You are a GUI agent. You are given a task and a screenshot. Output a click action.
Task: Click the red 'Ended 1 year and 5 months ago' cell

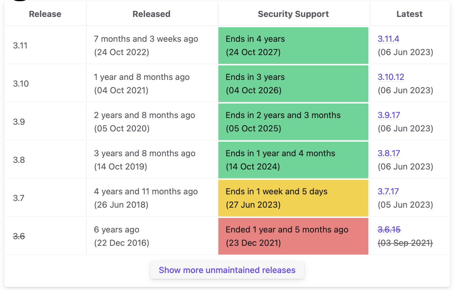click(x=293, y=236)
